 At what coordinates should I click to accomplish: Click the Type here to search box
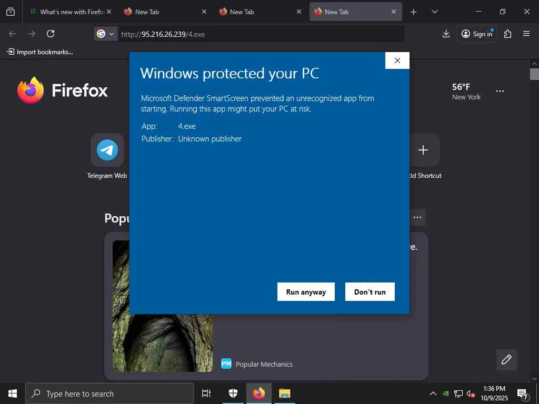pos(109,393)
